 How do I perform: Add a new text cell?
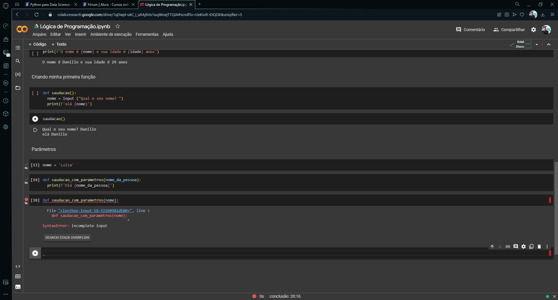pos(59,44)
